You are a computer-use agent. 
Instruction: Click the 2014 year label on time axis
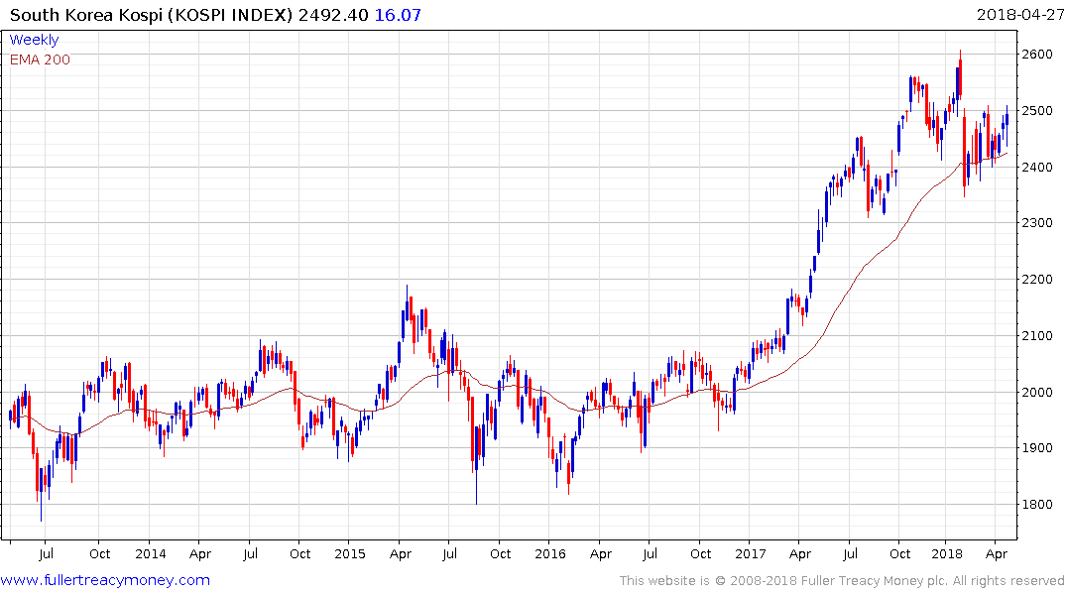point(151,553)
